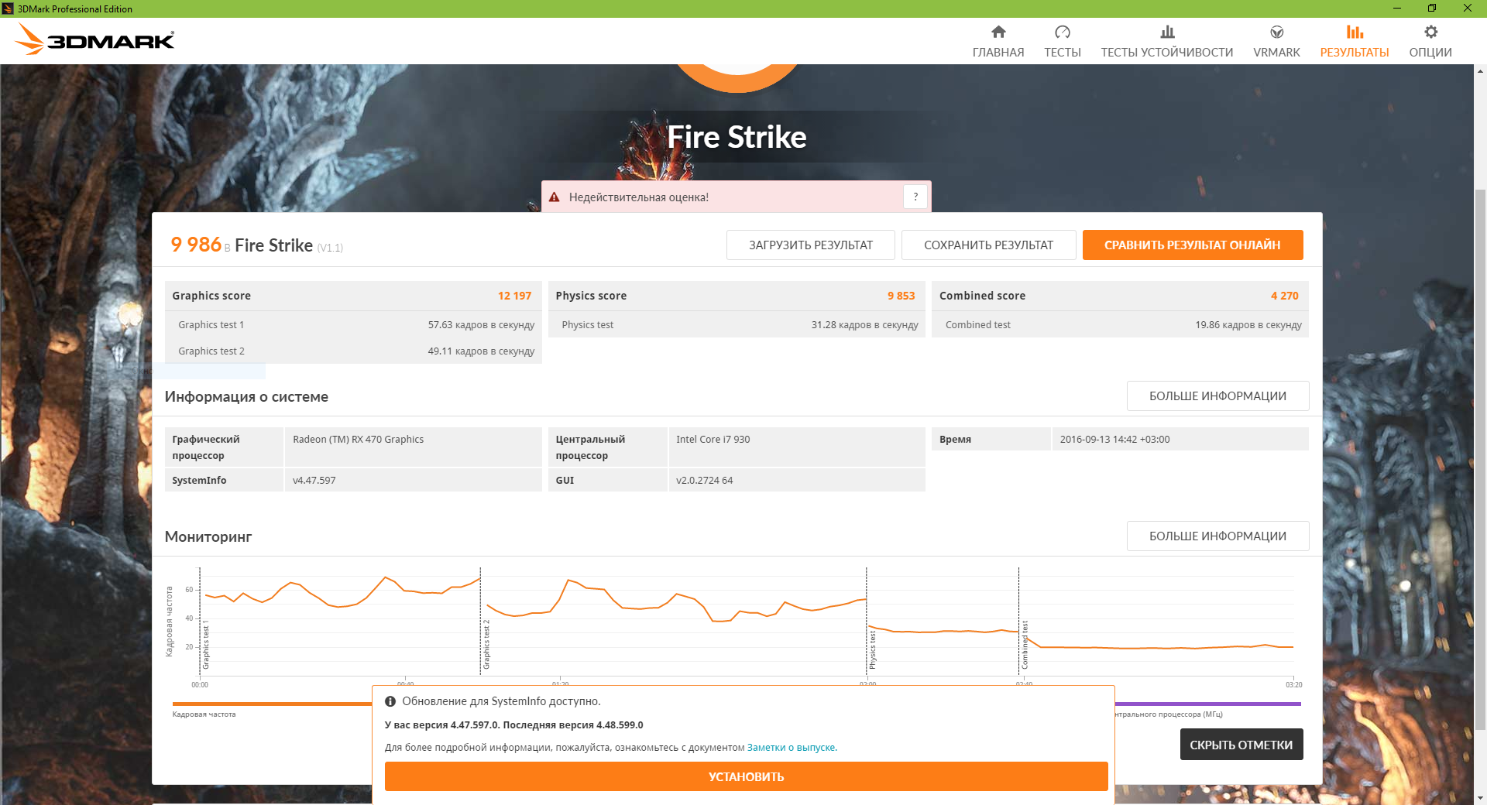Click the 3DMark logo in the header
The image size is (1487, 805).
[95, 39]
